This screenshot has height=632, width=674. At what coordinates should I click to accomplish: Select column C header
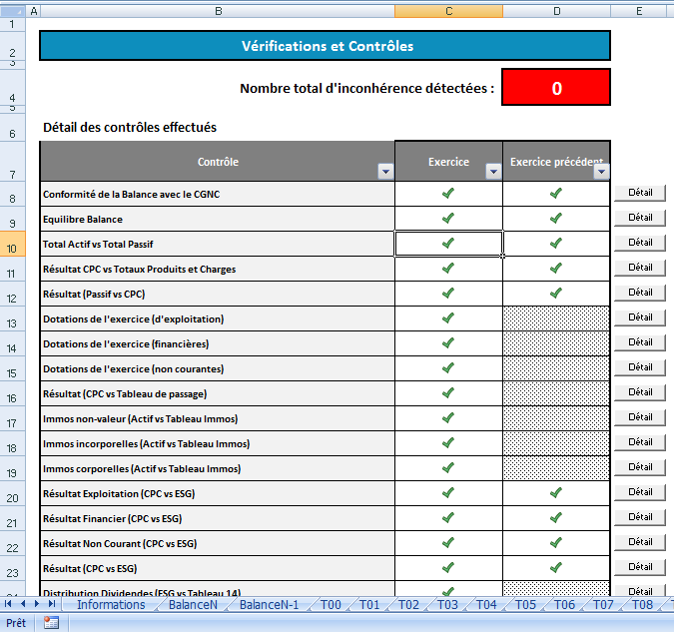(x=448, y=11)
